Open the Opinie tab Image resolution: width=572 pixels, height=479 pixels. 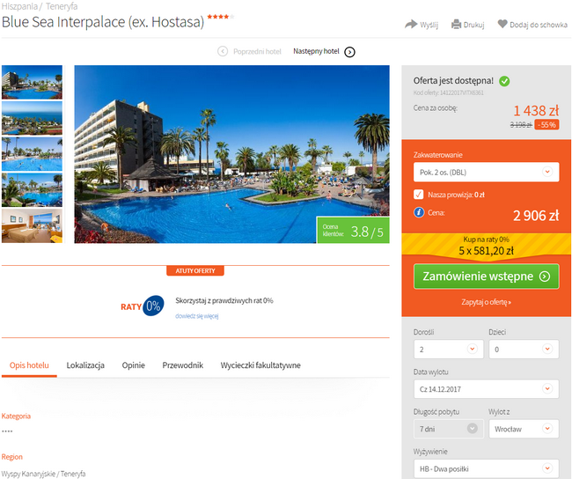[133, 365]
